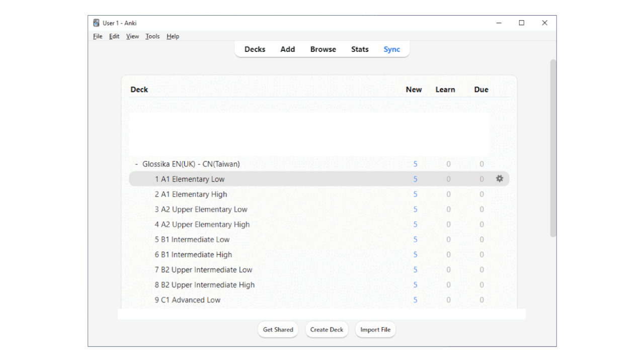Open the Edit menu
The height and width of the screenshot is (362, 644).
pyautogui.click(x=114, y=36)
